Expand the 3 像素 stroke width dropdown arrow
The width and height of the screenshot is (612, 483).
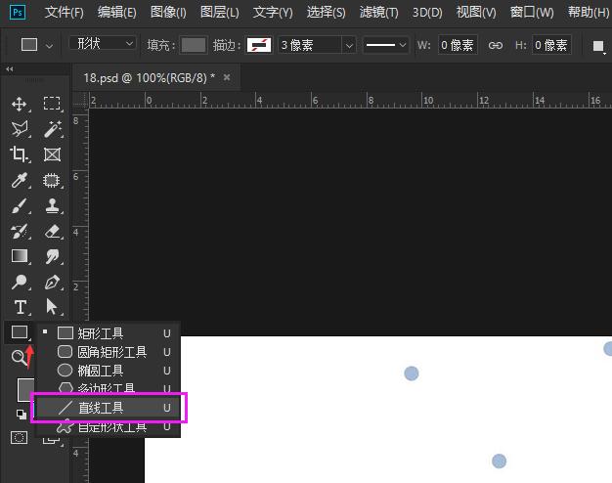349,45
